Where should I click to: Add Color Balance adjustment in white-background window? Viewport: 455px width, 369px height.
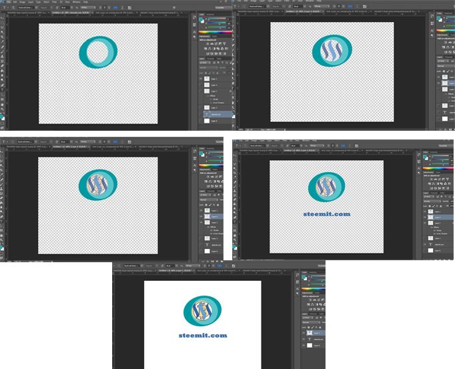312,304
